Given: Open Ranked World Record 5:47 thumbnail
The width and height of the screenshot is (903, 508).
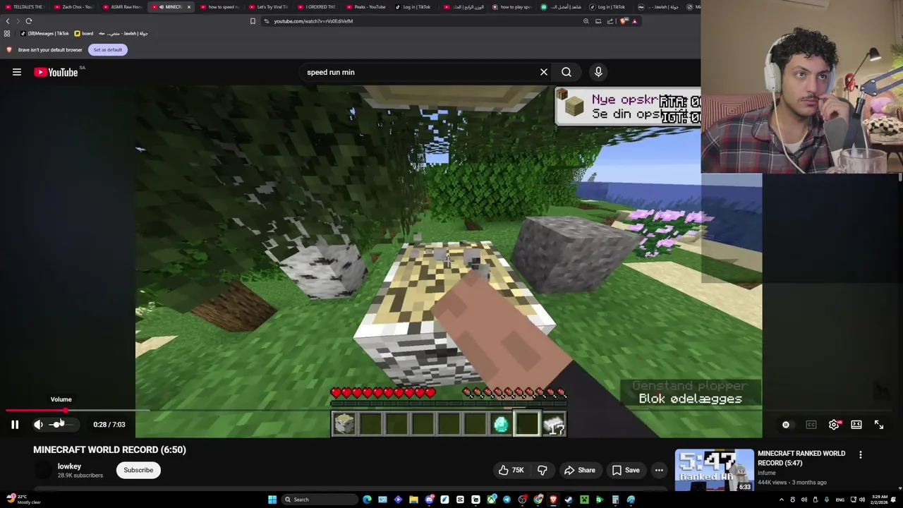Looking at the screenshot, I should click(x=714, y=470).
